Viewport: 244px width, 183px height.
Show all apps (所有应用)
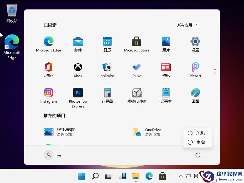point(187,25)
